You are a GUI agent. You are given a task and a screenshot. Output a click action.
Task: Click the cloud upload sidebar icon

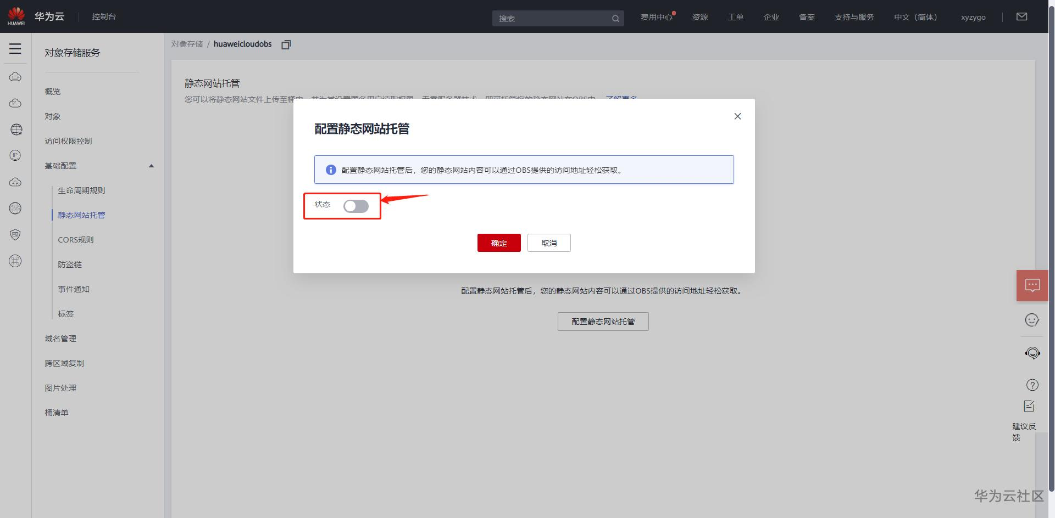tap(15, 182)
